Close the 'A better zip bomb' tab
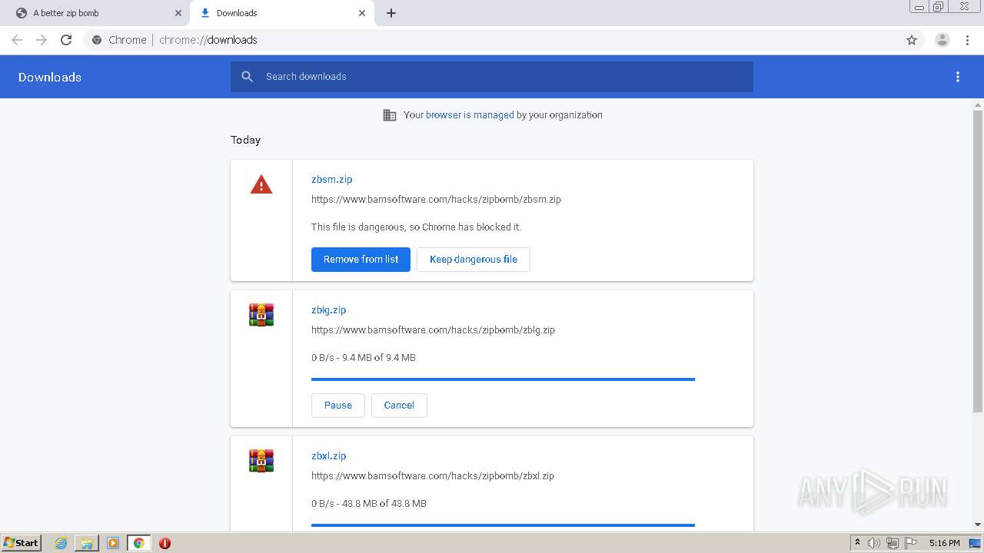This screenshot has width=984, height=553. (x=178, y=13)
